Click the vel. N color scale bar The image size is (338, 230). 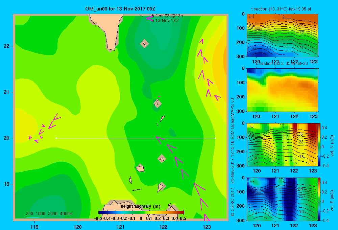[319, 144]
